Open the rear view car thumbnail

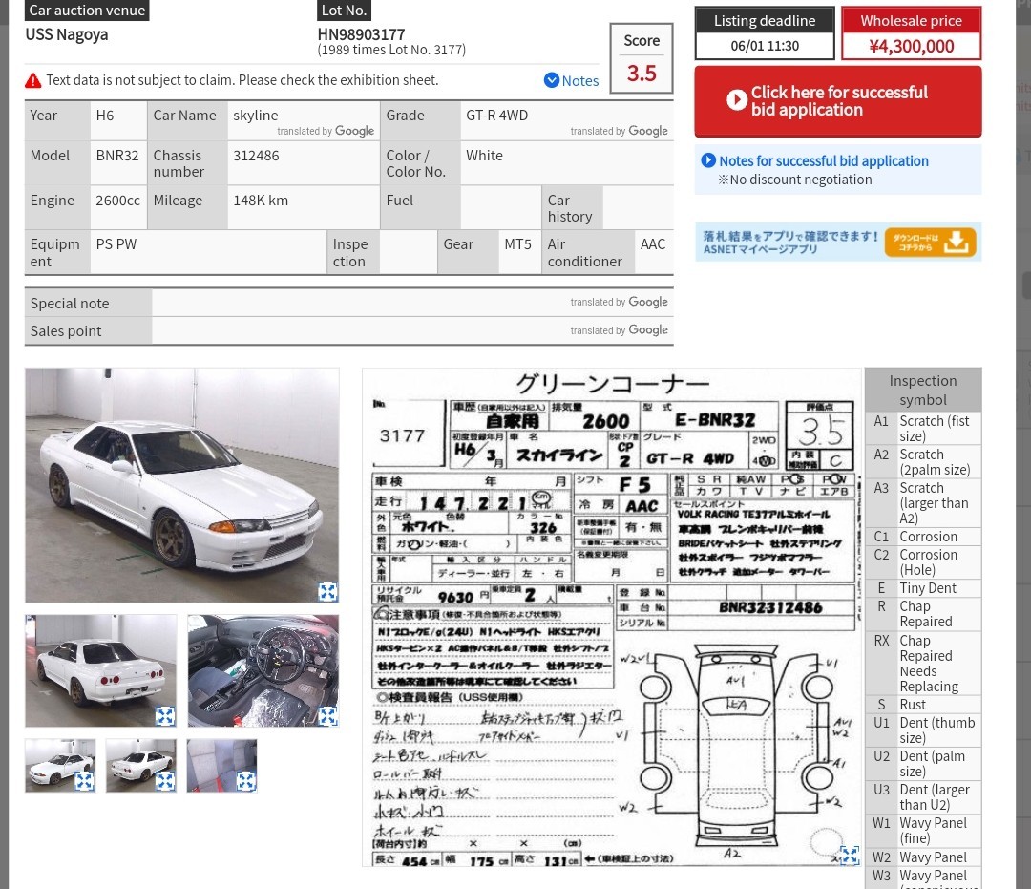100,670
